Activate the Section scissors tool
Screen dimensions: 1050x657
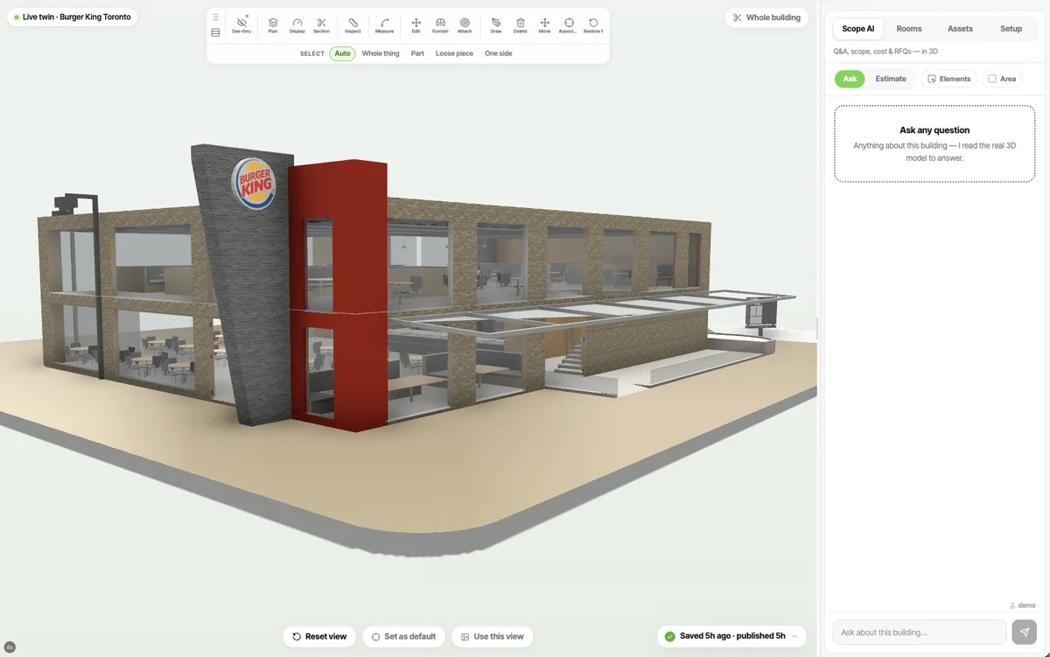point(321,24)
